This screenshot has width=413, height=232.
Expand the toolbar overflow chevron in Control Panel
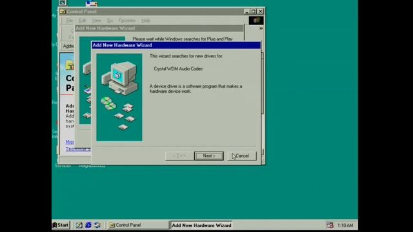pyautogui.click(x=261, y=28)
